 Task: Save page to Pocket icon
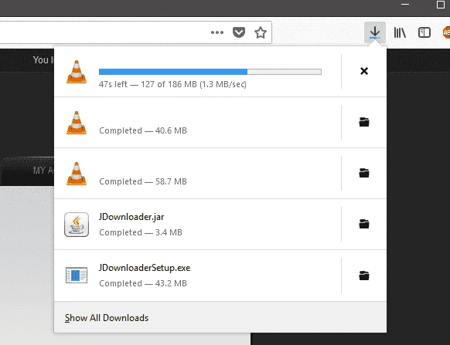click(239, 32)
